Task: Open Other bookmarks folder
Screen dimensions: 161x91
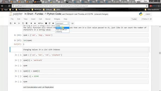Action: click(x=152, y=10)
